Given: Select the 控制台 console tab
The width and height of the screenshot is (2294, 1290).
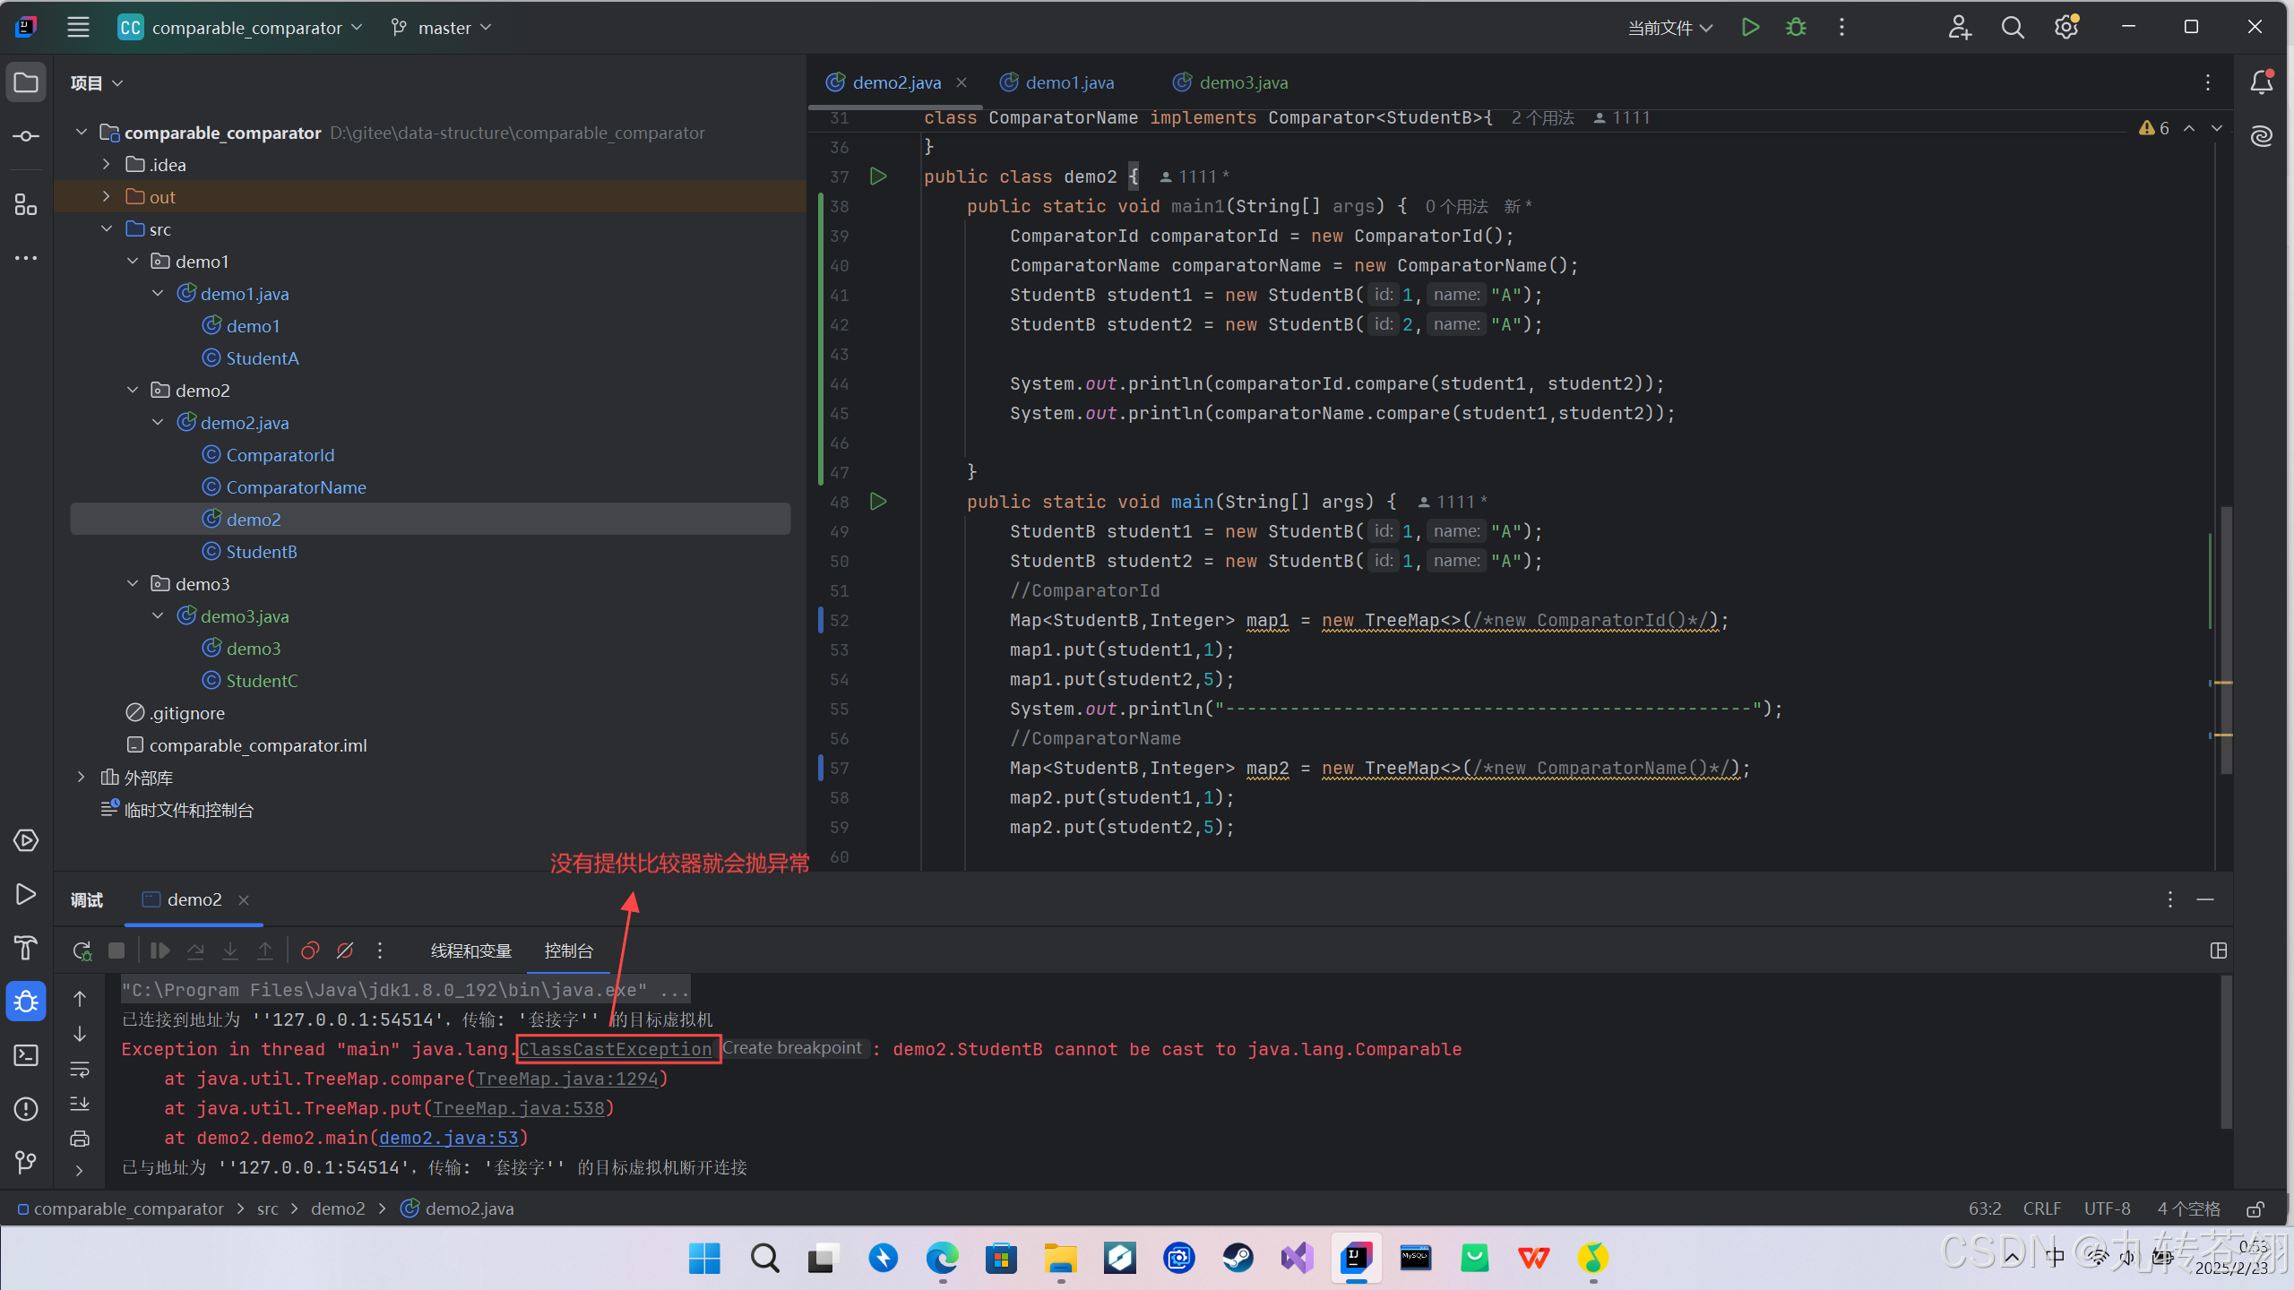Looking at the screenshot, I should (568, 950).
